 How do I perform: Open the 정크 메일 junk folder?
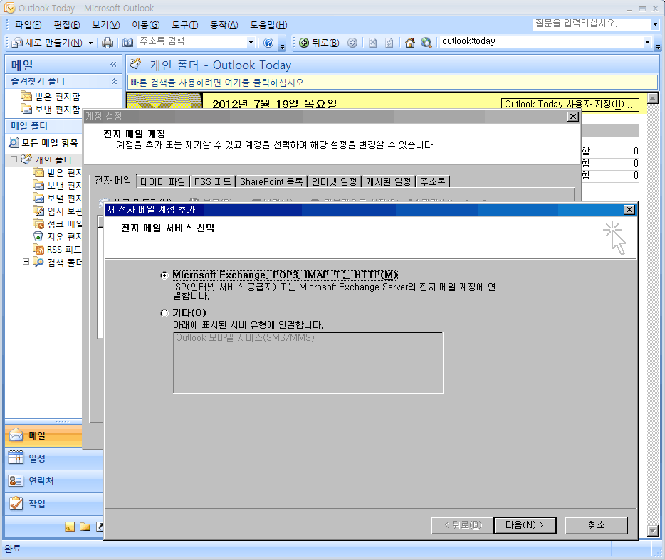click(57, 224)
